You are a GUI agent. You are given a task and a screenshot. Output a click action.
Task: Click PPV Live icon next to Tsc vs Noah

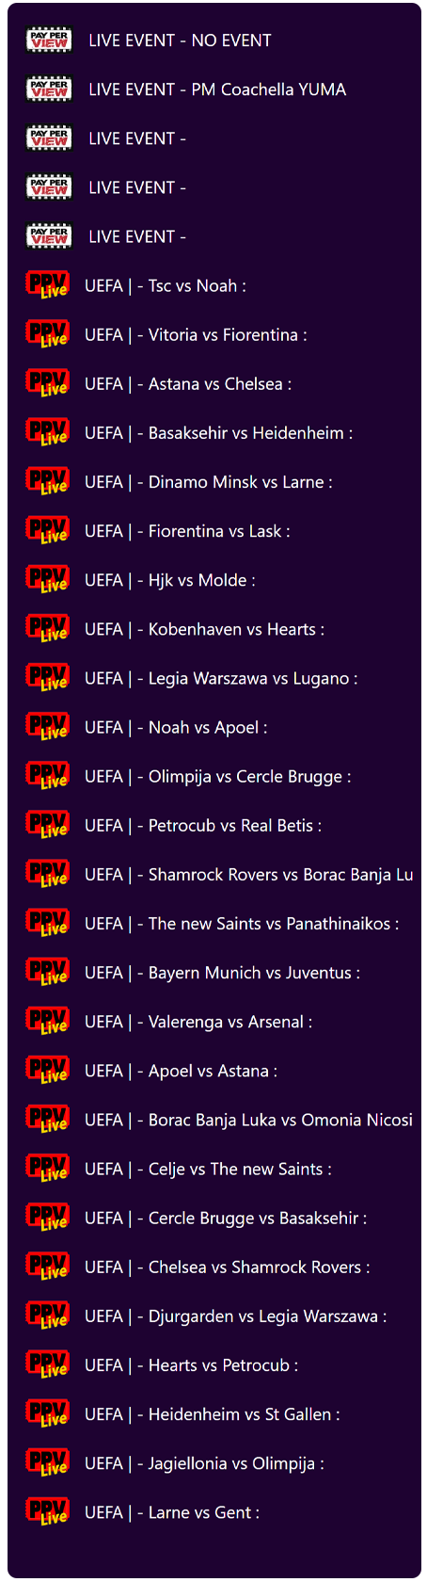47,285
